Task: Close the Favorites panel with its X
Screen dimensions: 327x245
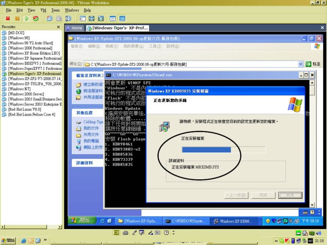Action: tap(58, 27)
